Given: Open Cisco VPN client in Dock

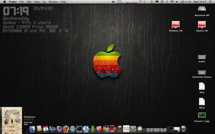Looking at the screenshot, I should point(126,129).
